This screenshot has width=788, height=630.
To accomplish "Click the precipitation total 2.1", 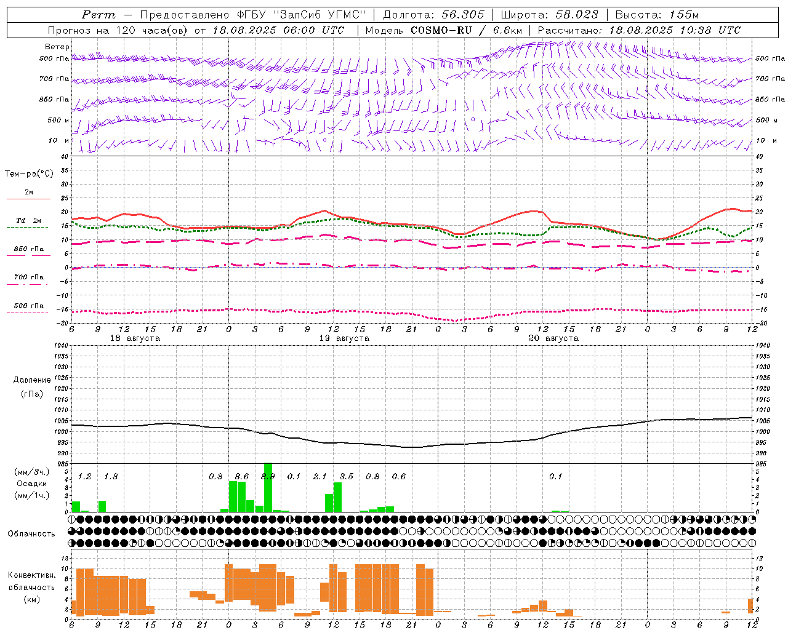I will (x=320, y=477).
